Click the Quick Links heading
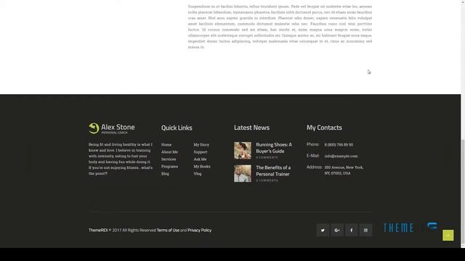The height and width of the screenshot is (261, 465). tap(177, 128)
